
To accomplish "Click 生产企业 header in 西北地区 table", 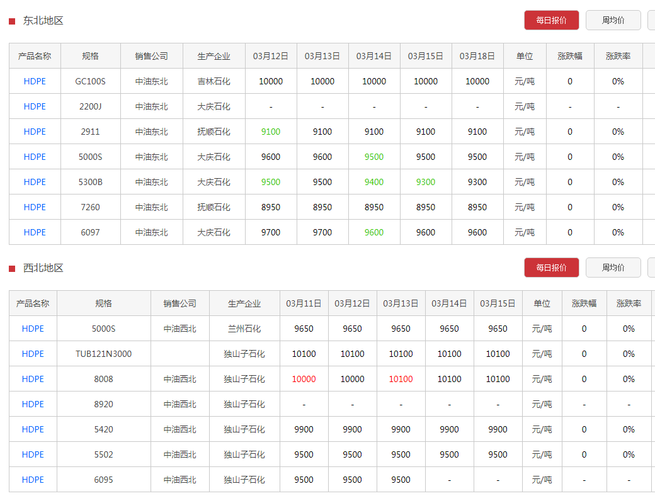I will click(244, 303).
